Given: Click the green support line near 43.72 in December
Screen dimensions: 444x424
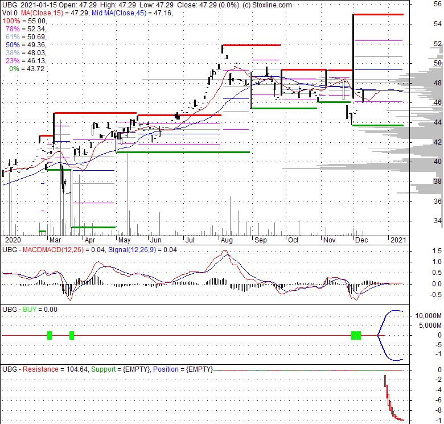Looking at the screenshot, I should point(378,125).
